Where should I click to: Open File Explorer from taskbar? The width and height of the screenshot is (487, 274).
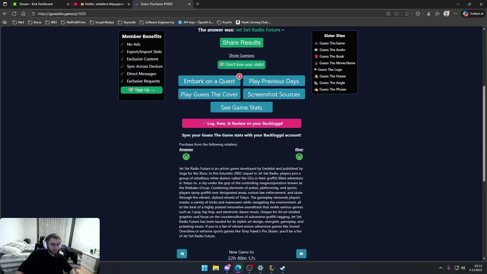coord(216,268)
